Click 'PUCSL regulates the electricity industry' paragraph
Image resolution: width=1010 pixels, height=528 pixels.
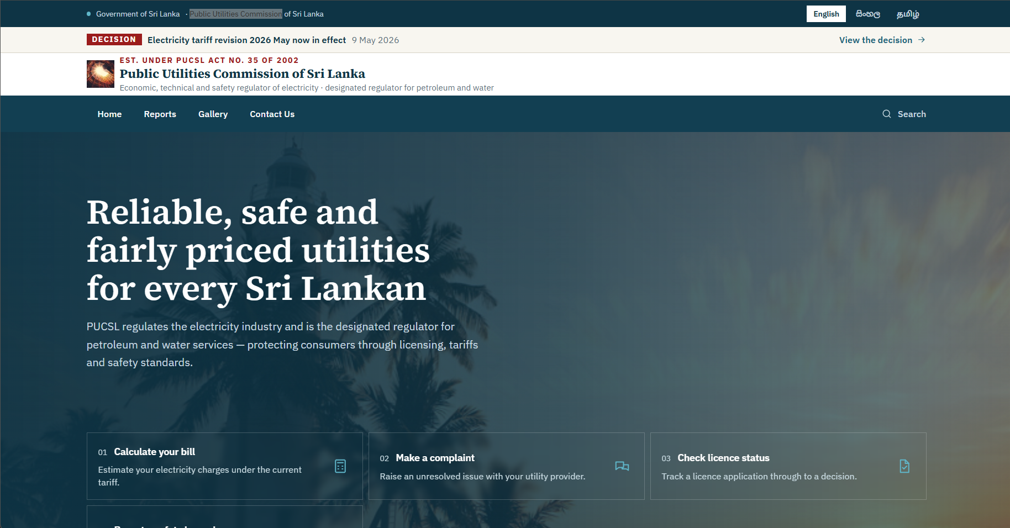(282, 345)
